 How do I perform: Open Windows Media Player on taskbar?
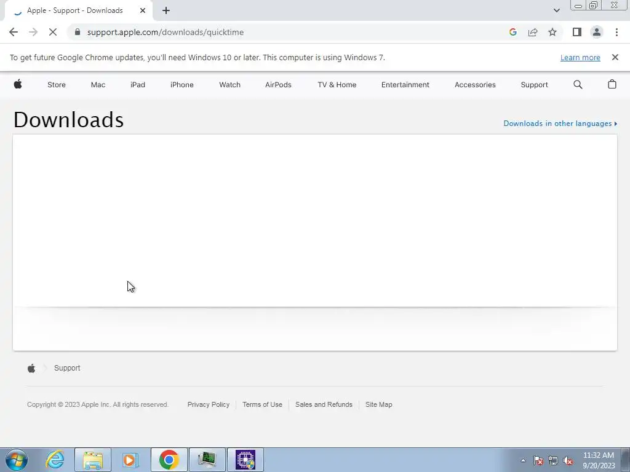pos(129,460)
